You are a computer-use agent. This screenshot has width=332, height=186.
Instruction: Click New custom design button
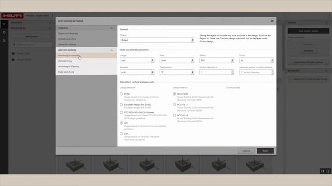click(x=308, y=31)
